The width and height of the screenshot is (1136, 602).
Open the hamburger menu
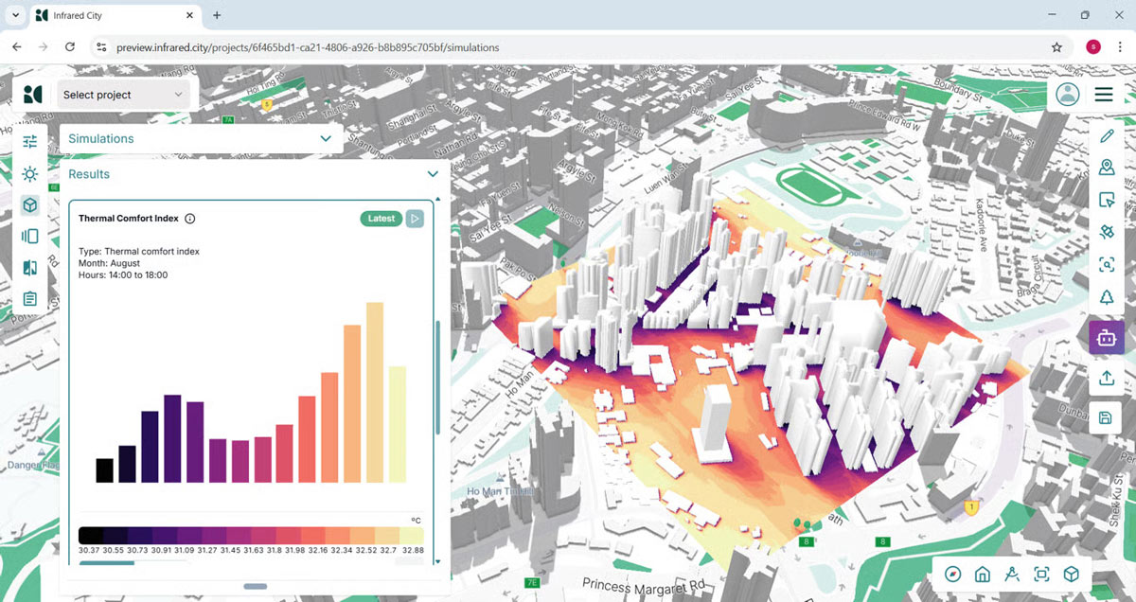point(1104,95)
